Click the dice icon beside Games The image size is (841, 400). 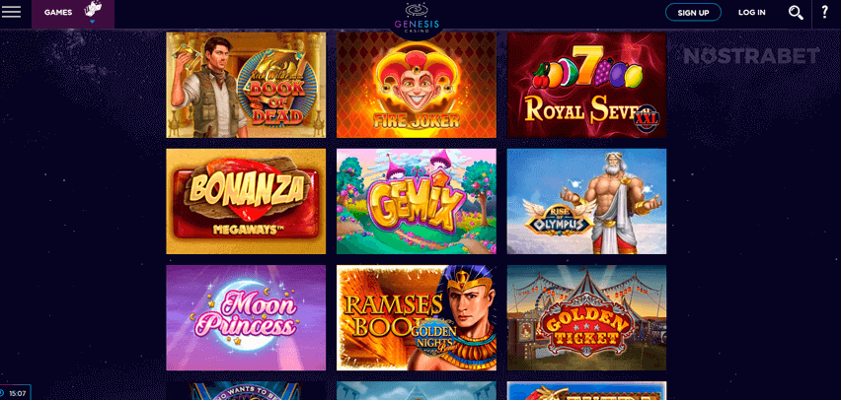click(x=93, y=10)
